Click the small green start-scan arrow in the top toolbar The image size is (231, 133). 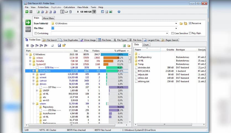click(x=27, y=12)
